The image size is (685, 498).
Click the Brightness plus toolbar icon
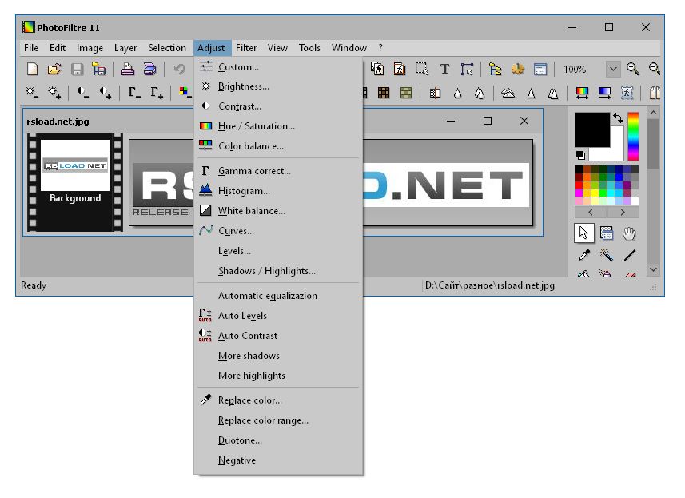54,93
